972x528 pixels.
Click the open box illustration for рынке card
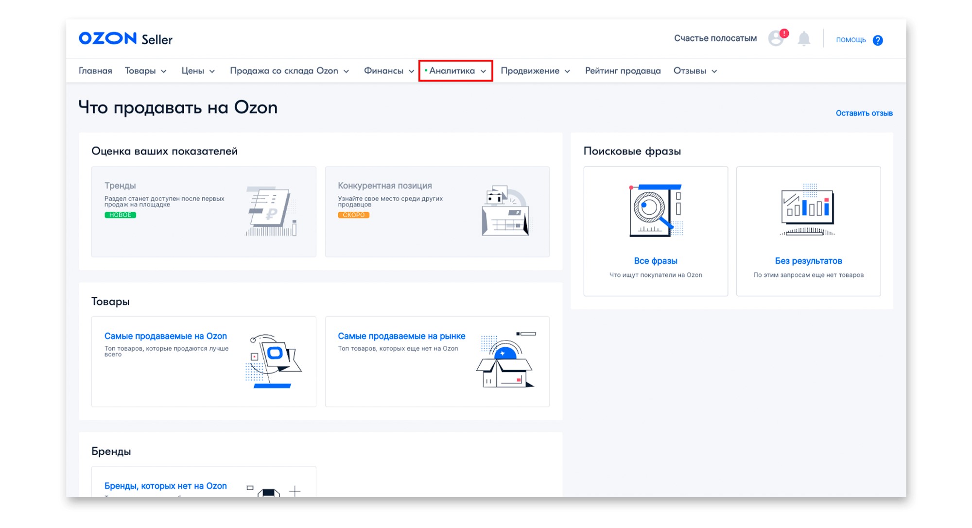(506, 360)
